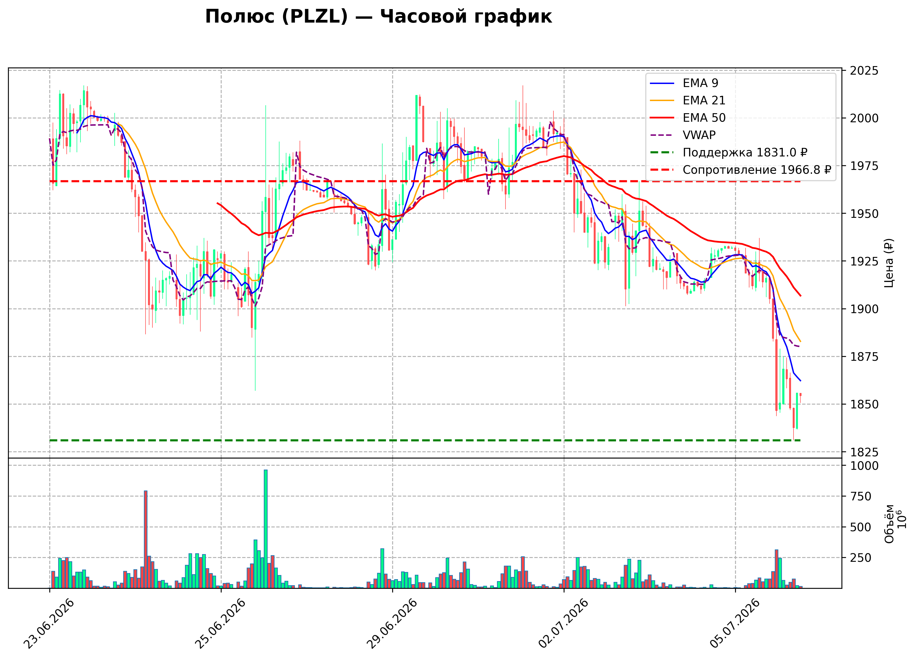
Task: Click the 2000 price axis tick label
Action: click(864, 118)
